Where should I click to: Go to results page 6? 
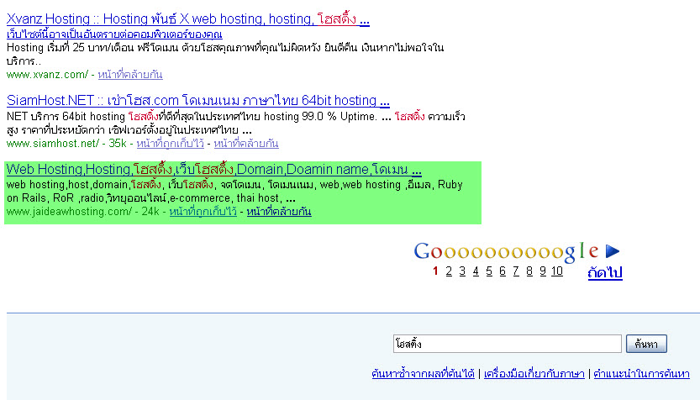click(x=503, y=271)
